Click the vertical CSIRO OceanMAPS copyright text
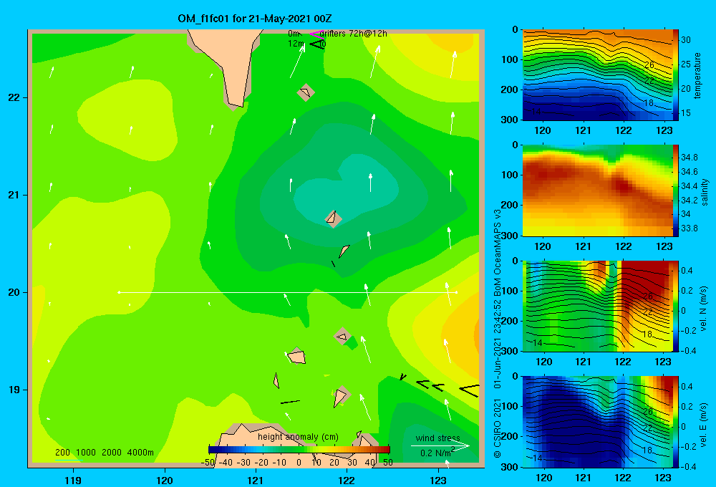The width and height of the screenshot is (716, 487). click(498, 334)
